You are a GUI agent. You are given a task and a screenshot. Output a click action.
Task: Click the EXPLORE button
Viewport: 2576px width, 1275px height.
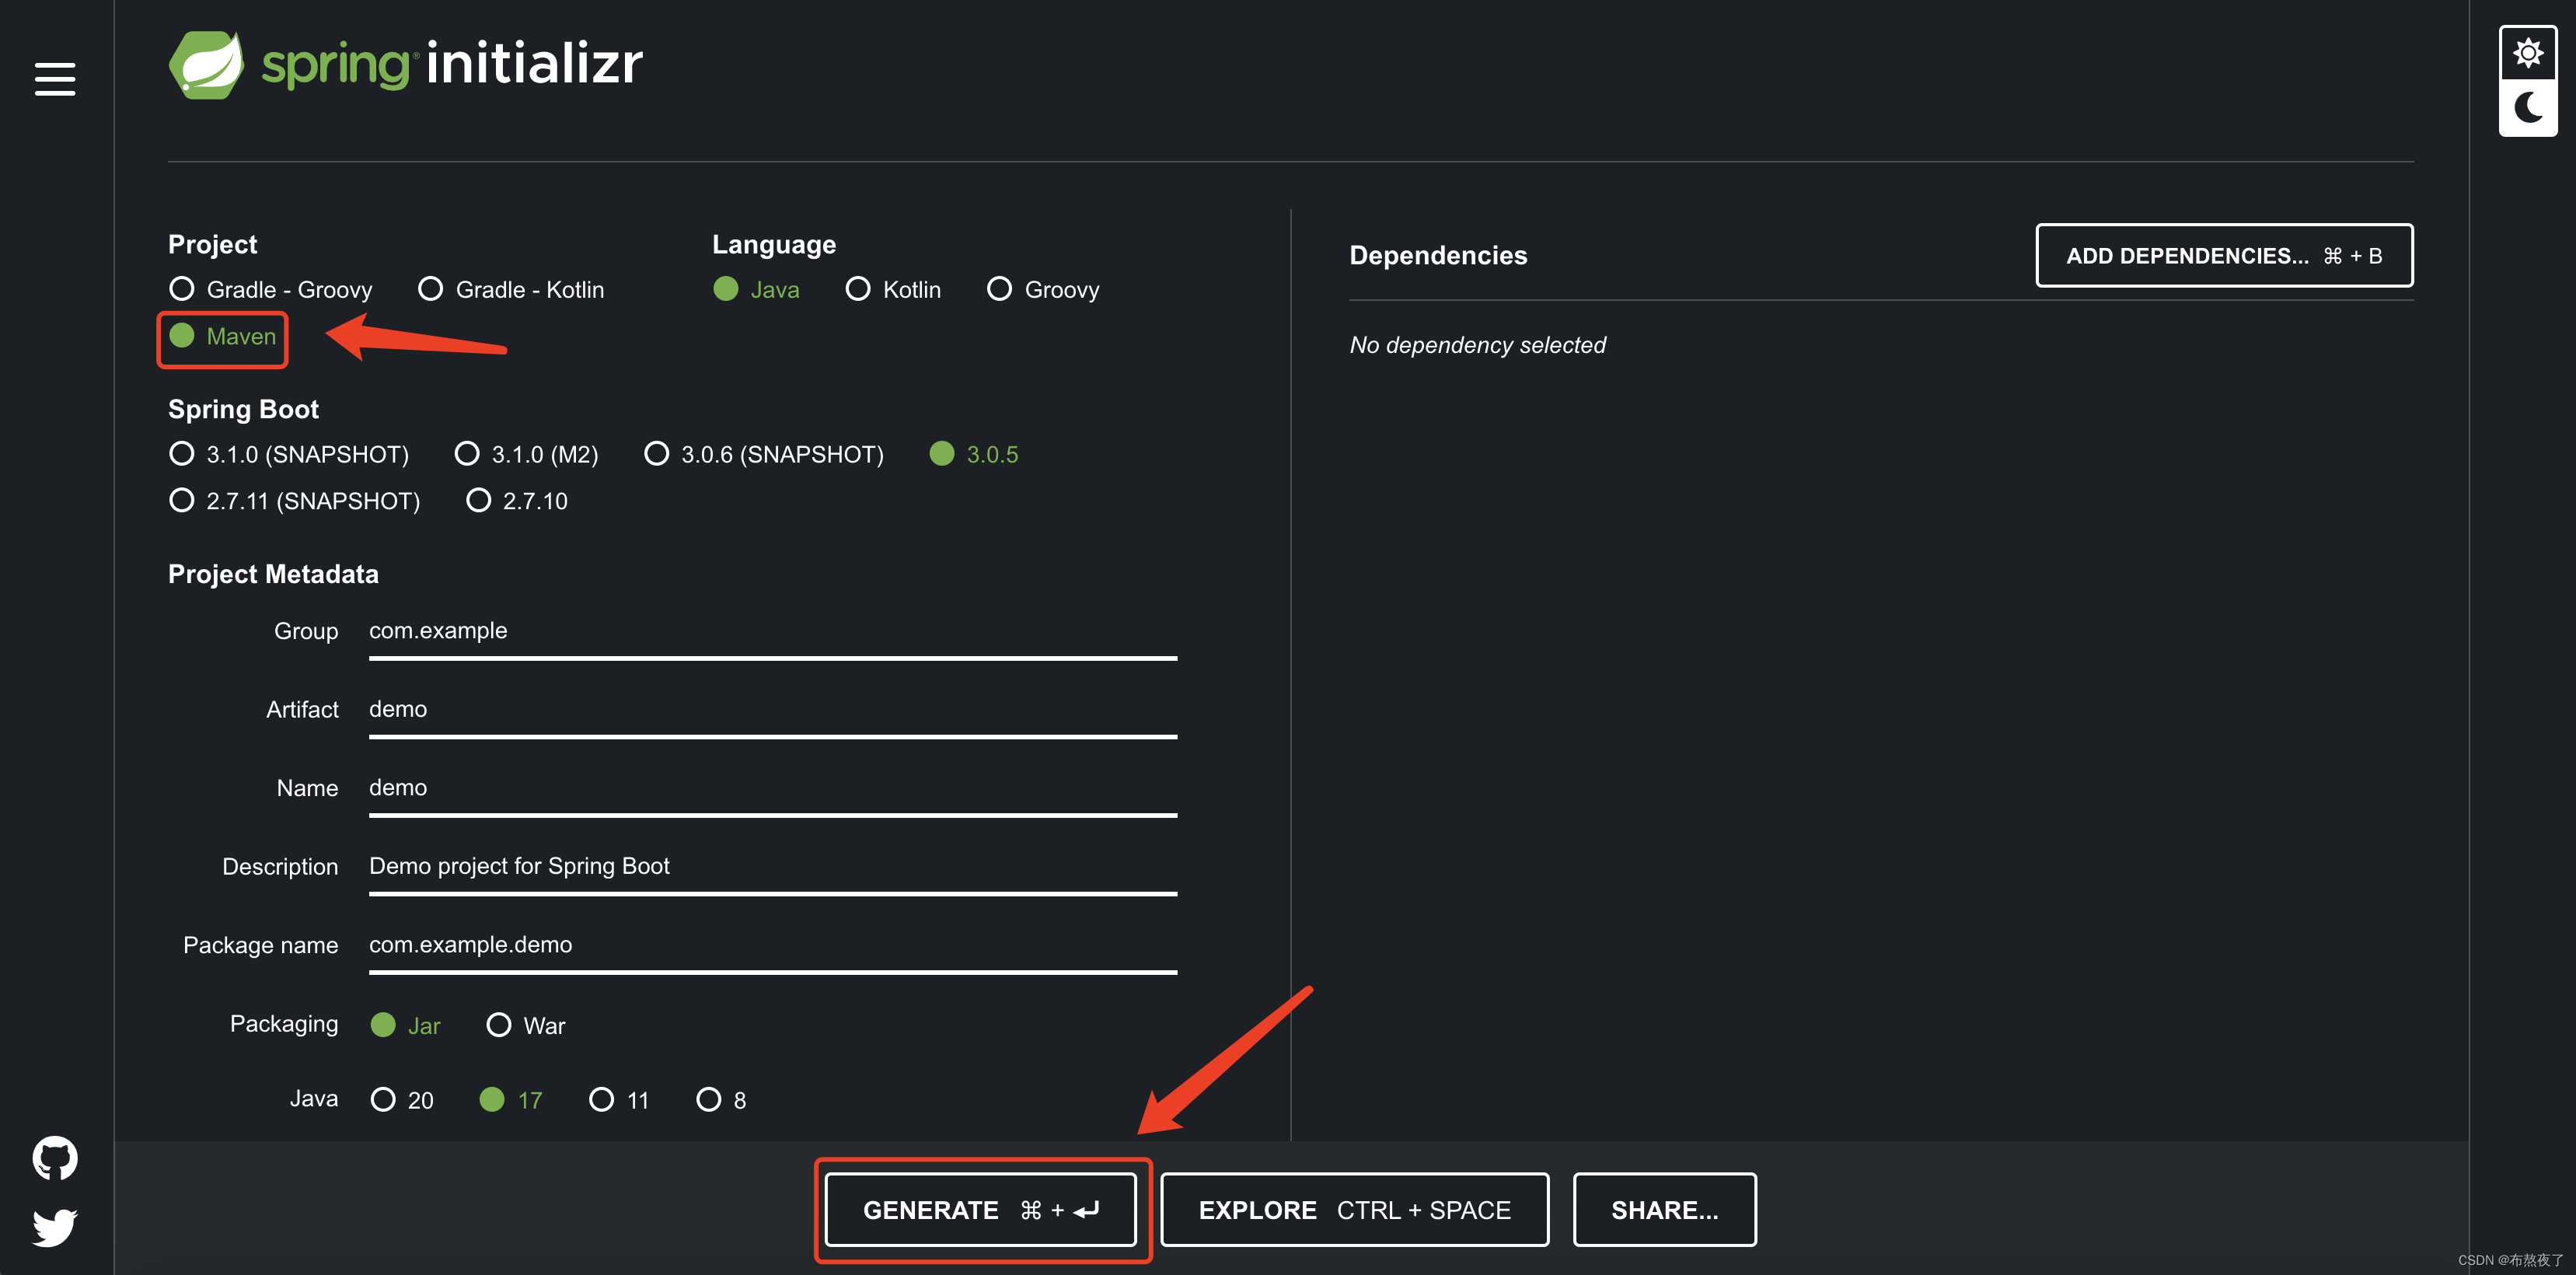click(1354, 1210)
